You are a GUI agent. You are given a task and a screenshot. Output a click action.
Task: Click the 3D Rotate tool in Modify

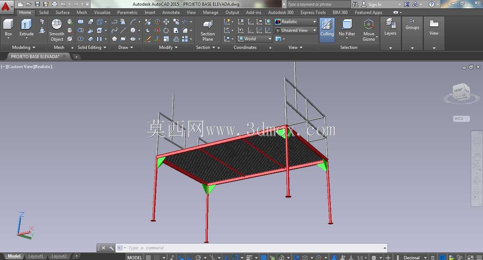[x=158, y=30]
